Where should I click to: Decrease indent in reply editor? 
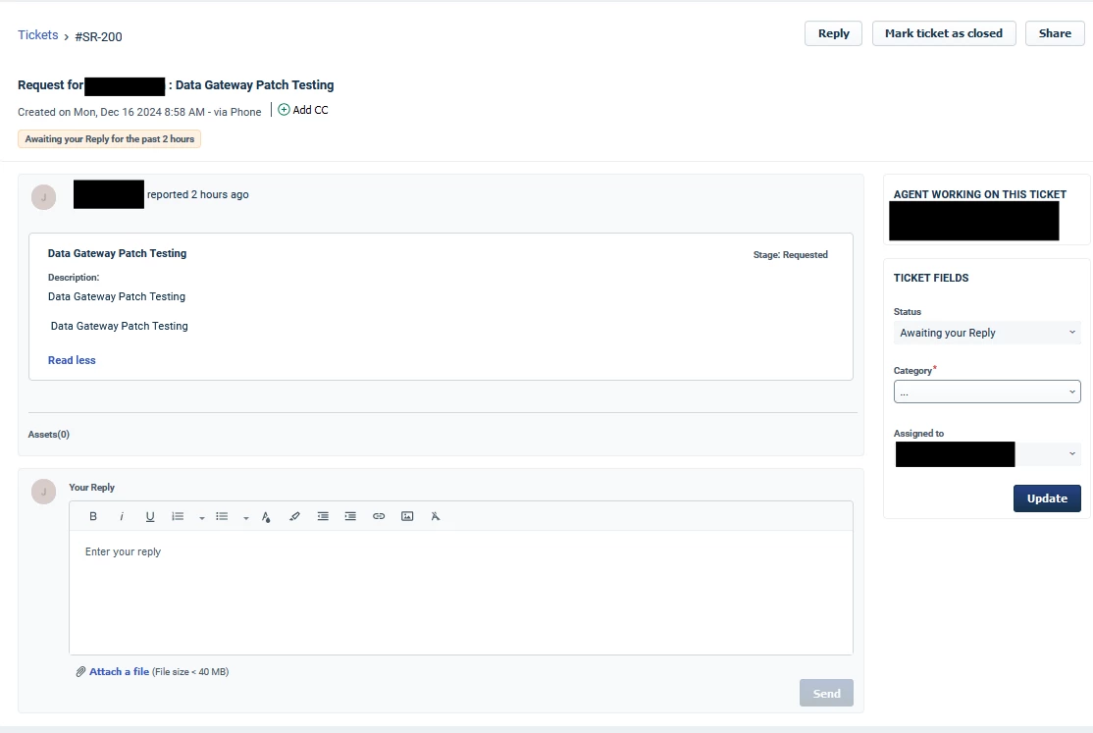323,516
